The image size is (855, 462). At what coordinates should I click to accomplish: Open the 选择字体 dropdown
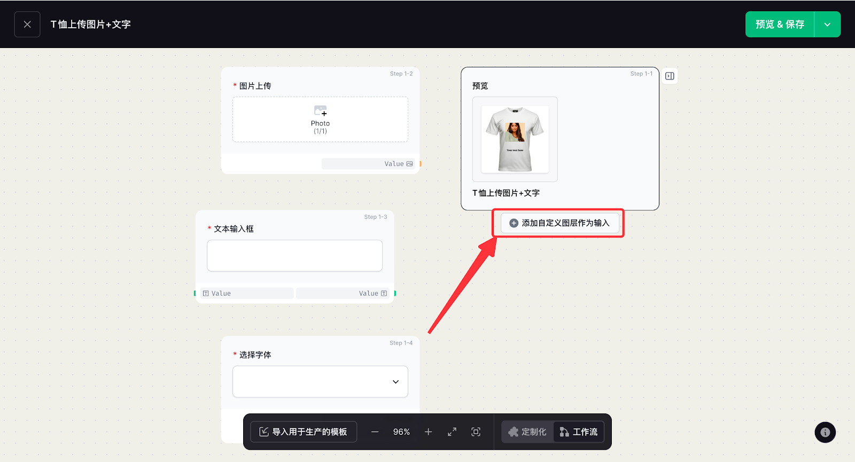320,381
